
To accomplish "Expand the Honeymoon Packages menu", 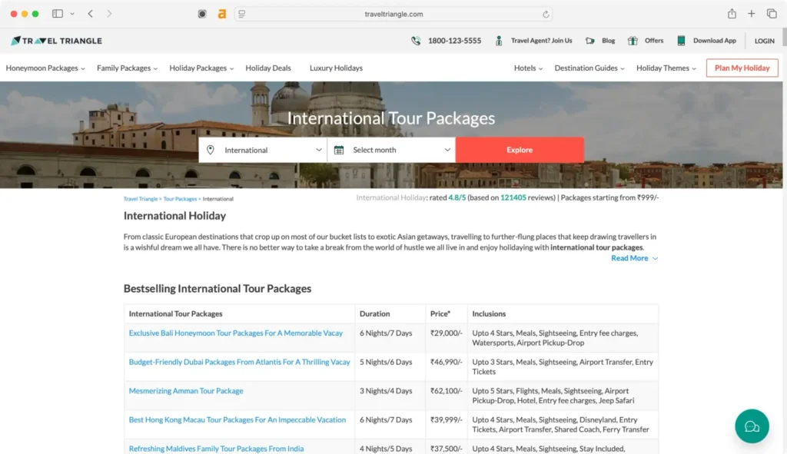I will [x=45, y=68].
